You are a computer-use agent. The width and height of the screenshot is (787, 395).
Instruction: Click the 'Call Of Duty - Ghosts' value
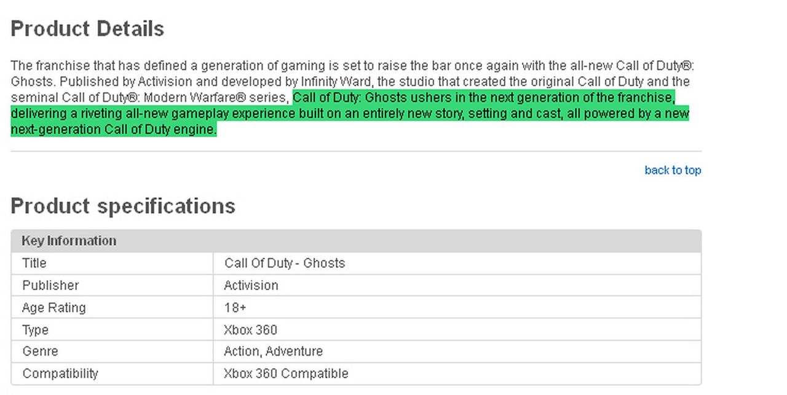[x=285, y=264]
